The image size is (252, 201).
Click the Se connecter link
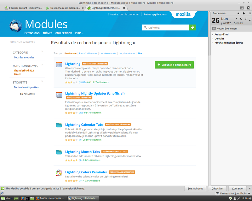click(131, 14)
